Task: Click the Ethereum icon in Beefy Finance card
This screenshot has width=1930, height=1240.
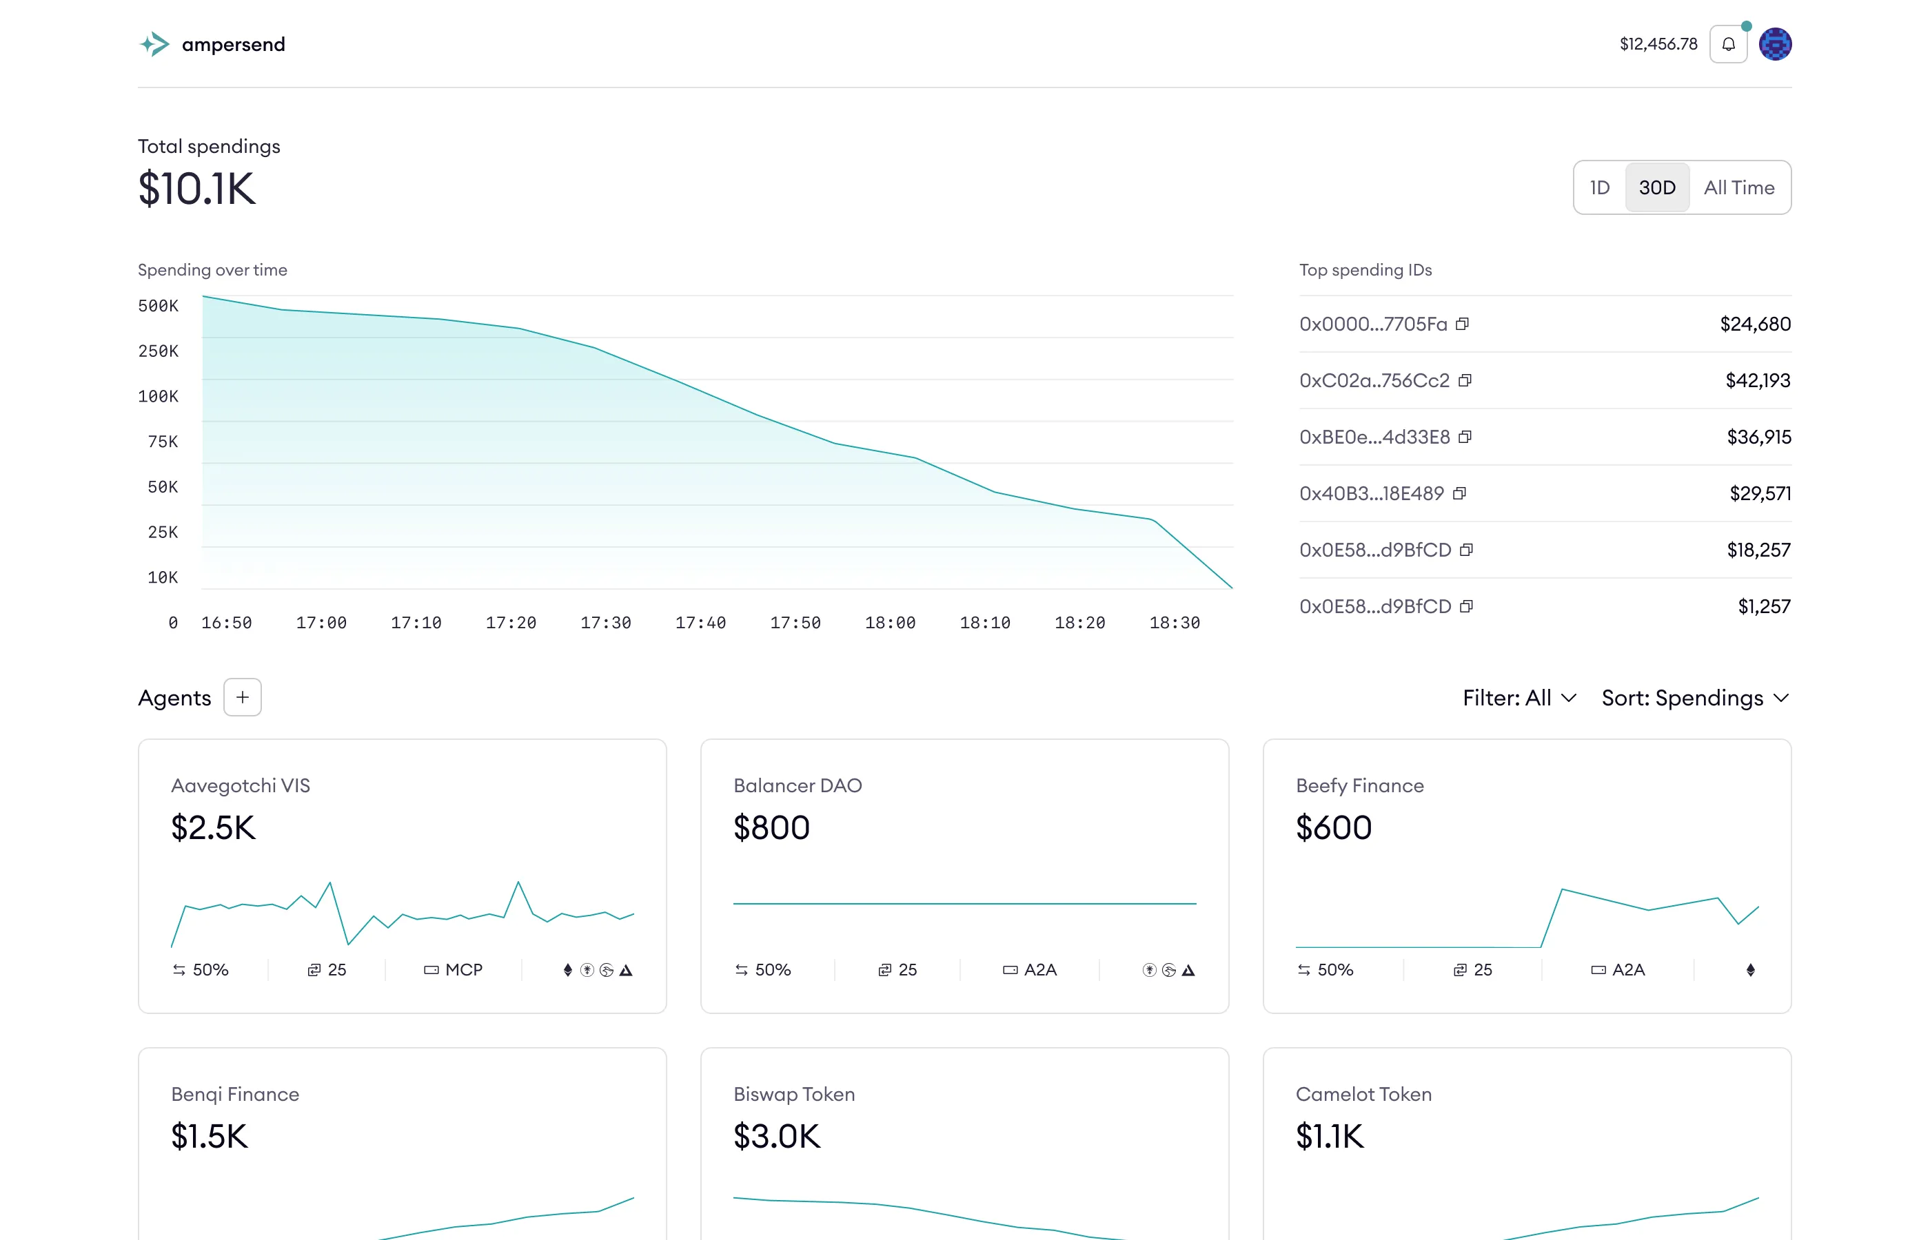Action: coord(1749,970)
